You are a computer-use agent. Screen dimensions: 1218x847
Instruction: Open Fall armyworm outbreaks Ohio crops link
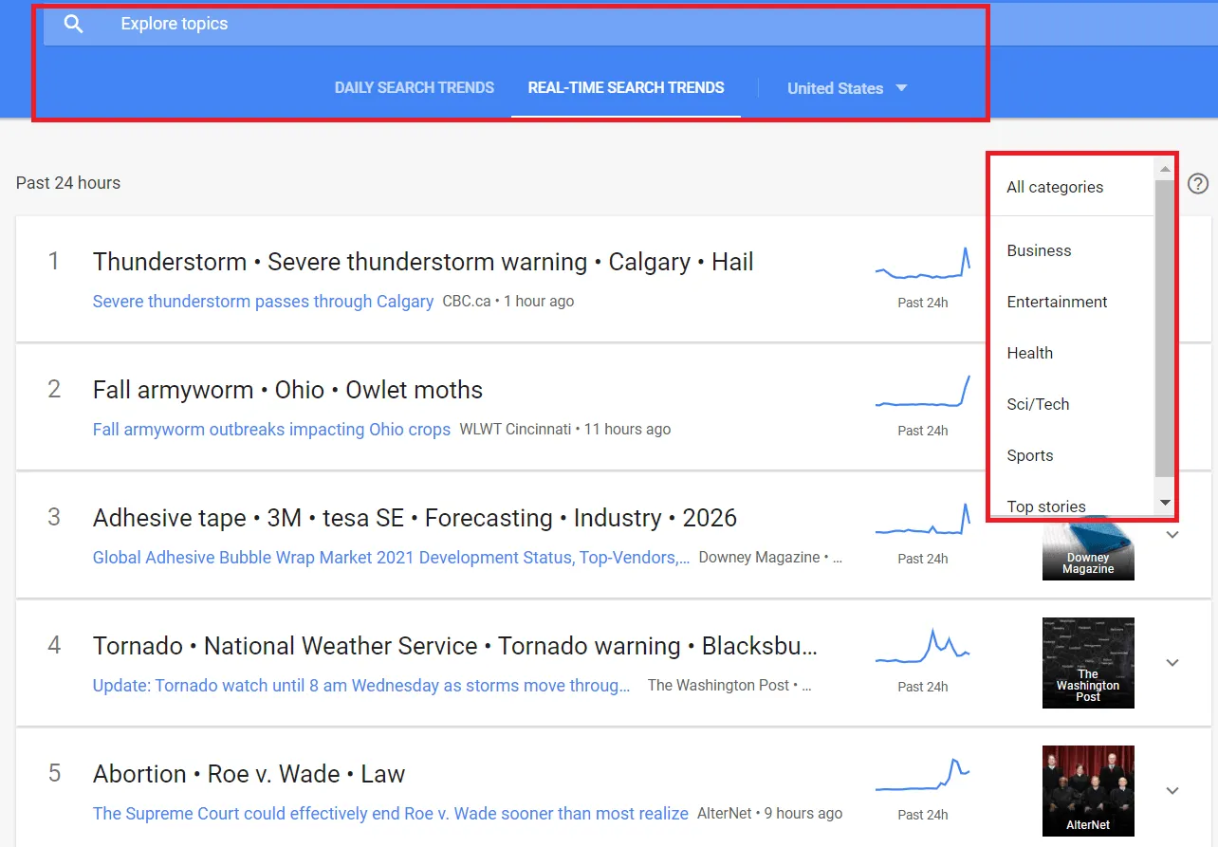[271, 430]
